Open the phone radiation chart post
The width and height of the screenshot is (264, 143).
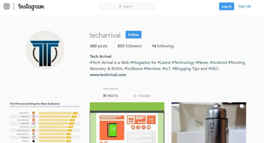pos(45,123)
